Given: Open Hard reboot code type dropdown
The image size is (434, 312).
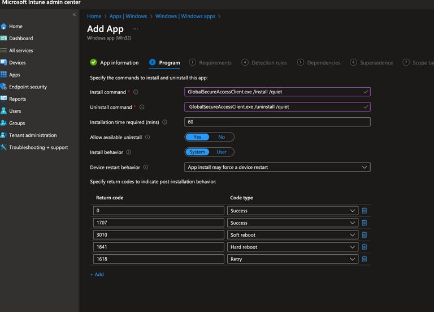Looking at the screenshot, I should 293,247.
